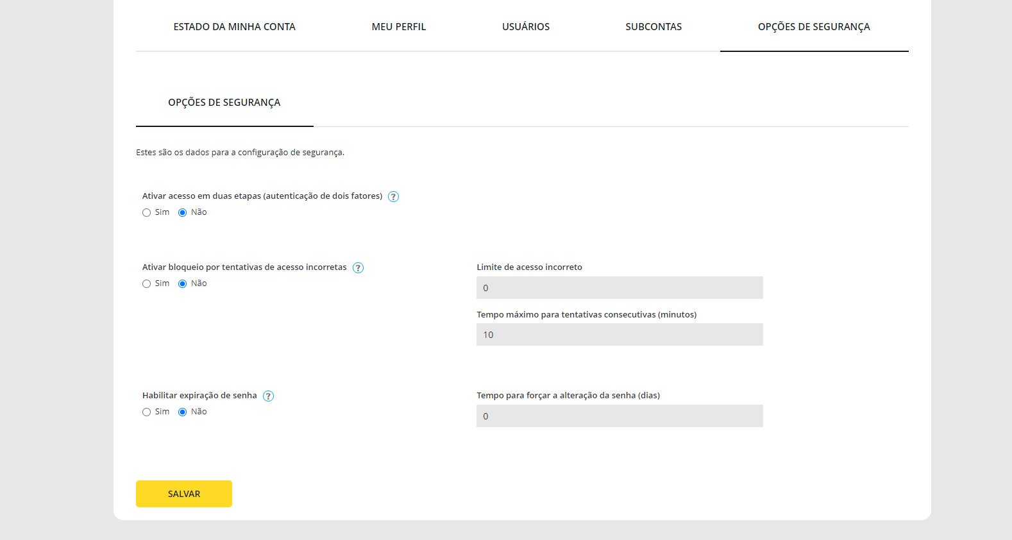Viewport: 1012px width, 540px height.
Task: Enable password expiration with Sim
Action: 147,412
